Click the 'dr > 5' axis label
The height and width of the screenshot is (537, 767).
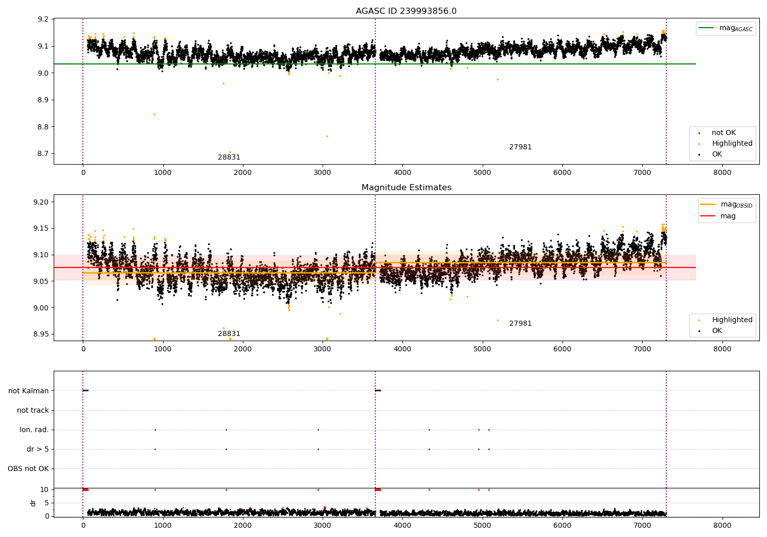pyautogui.click(x=38, y=449)
